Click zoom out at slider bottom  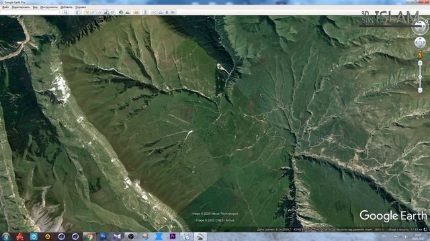click(x=420, y=90)
